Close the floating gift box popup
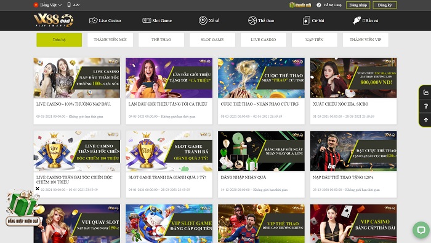Screen dimensions: 431x243 (38, 188)
